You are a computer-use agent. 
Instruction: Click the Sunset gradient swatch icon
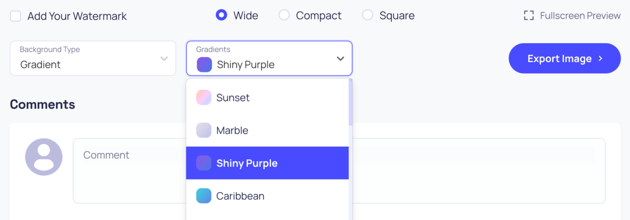pos(204,98)
